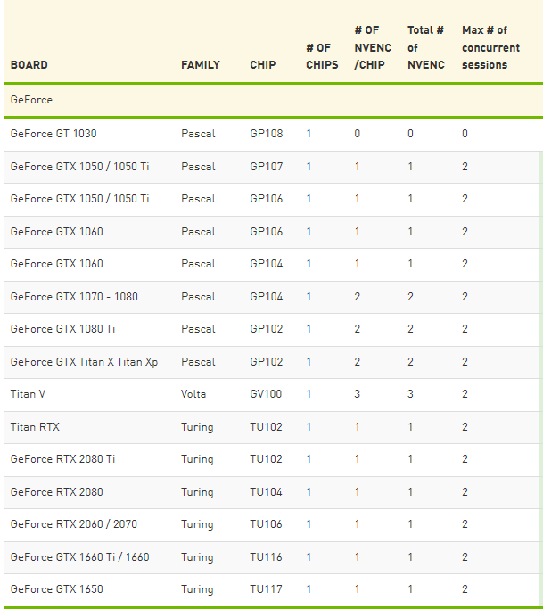The height and width of the screenshot is (609, 543).
Task: Click Turing in the Titan RTX row
Action: 197,428
